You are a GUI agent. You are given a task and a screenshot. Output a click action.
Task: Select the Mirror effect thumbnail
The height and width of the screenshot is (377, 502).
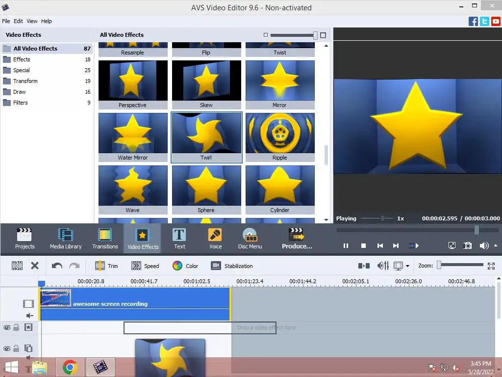click(280, 84)
